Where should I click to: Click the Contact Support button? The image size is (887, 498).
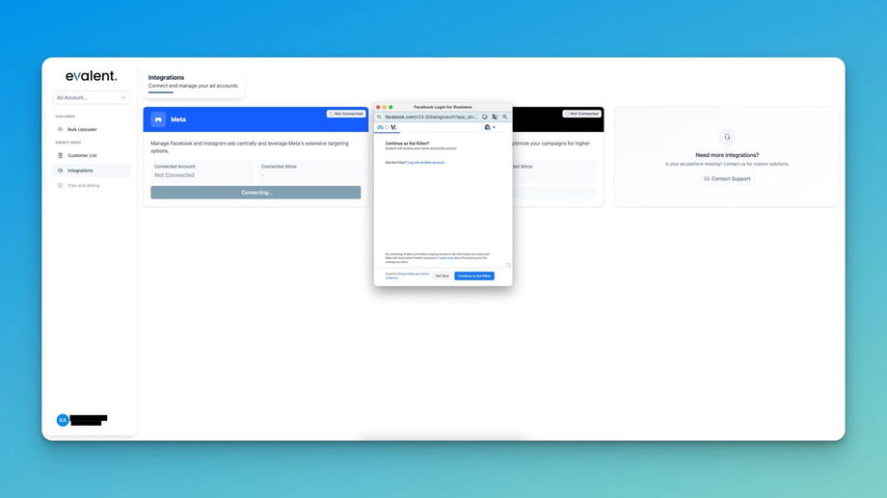tap(727, 178)
